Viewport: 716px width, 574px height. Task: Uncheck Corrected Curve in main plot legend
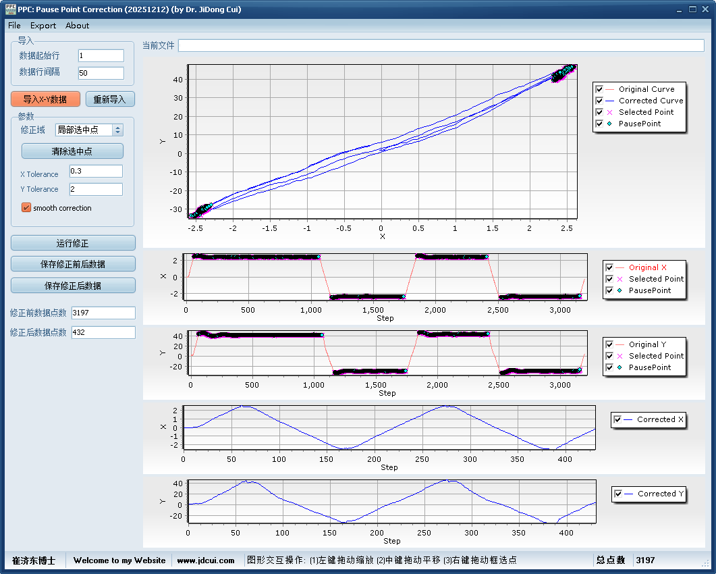599,101
